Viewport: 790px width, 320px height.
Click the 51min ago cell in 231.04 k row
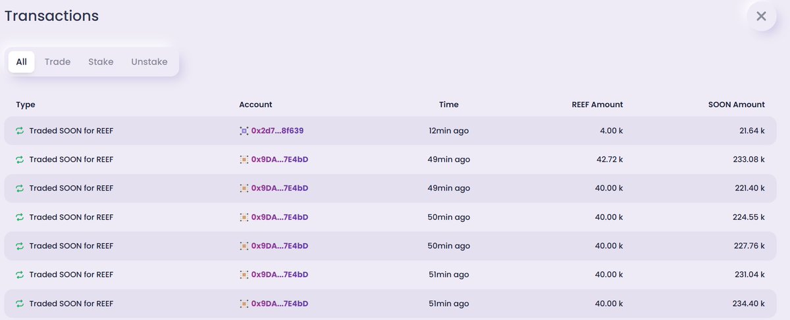coord(449,275)
